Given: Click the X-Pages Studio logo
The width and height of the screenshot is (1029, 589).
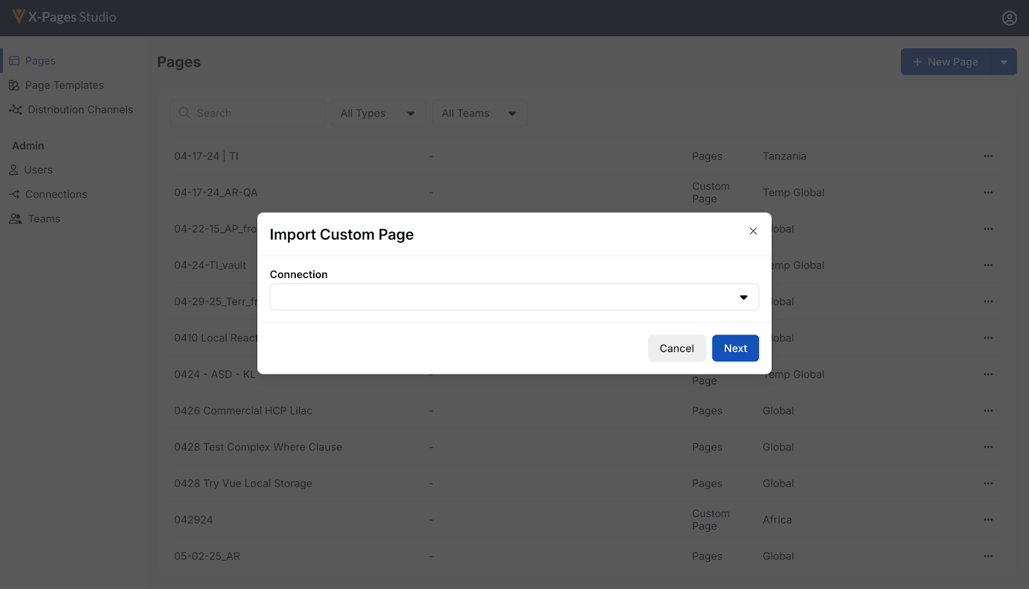Looking at the screenshot, I should click(64, 17).
